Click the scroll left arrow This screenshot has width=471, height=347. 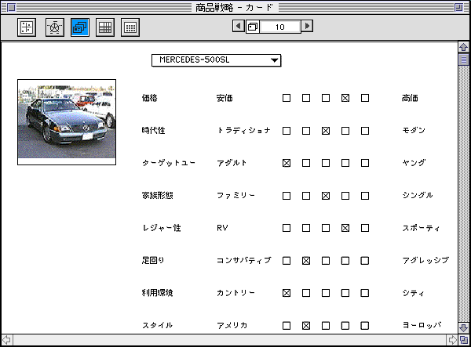coord(6,340)
